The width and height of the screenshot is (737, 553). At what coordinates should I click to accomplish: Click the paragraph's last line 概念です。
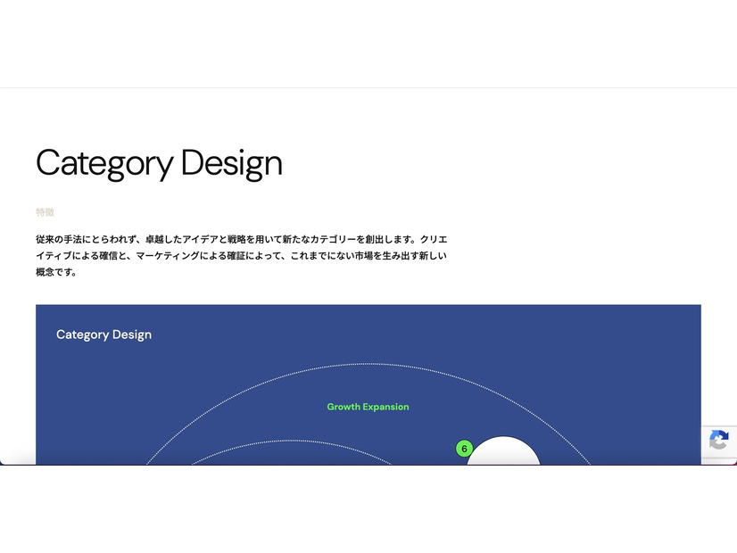[56, 273]
